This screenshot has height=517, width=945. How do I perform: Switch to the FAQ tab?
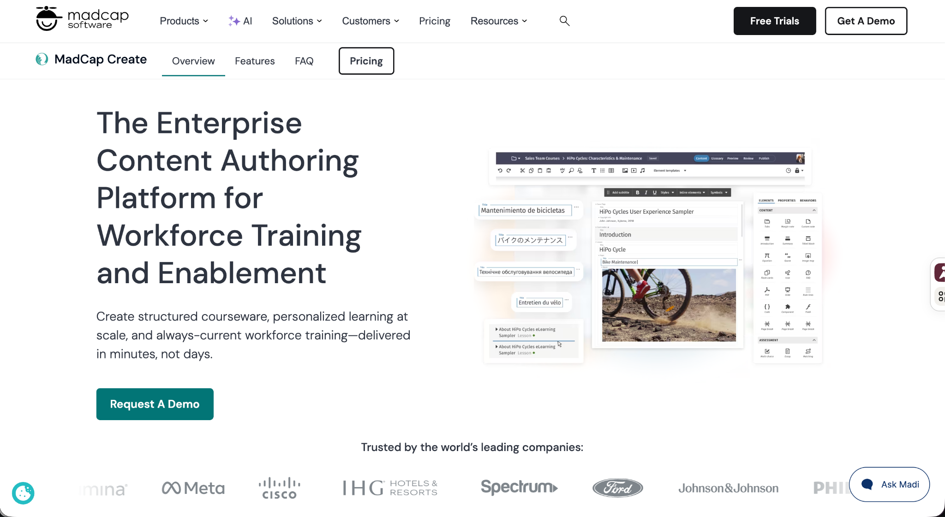tap(304, 61)
